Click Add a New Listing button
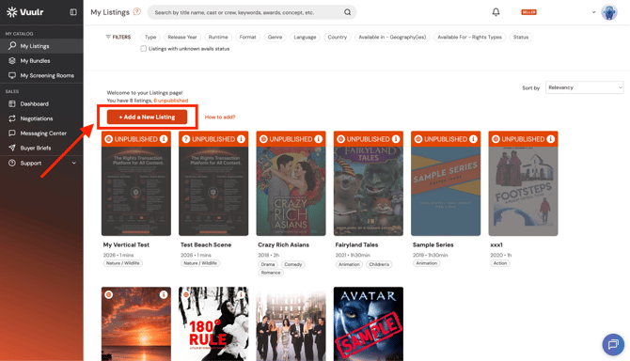Screen dimensions: 630x361 [x=147, y=117]
